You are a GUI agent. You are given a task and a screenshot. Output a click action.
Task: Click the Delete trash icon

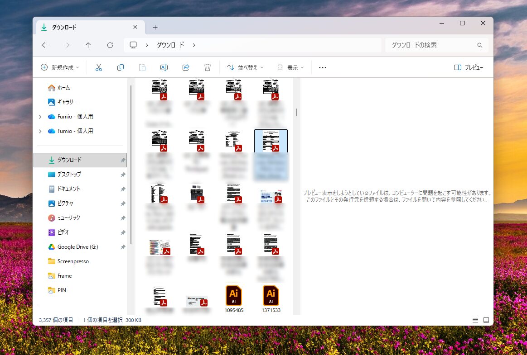(x=208, y=67)
